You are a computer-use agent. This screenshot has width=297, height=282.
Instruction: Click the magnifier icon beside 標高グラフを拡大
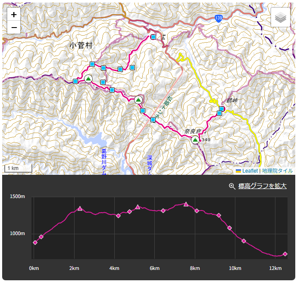(x=232, y=186)
